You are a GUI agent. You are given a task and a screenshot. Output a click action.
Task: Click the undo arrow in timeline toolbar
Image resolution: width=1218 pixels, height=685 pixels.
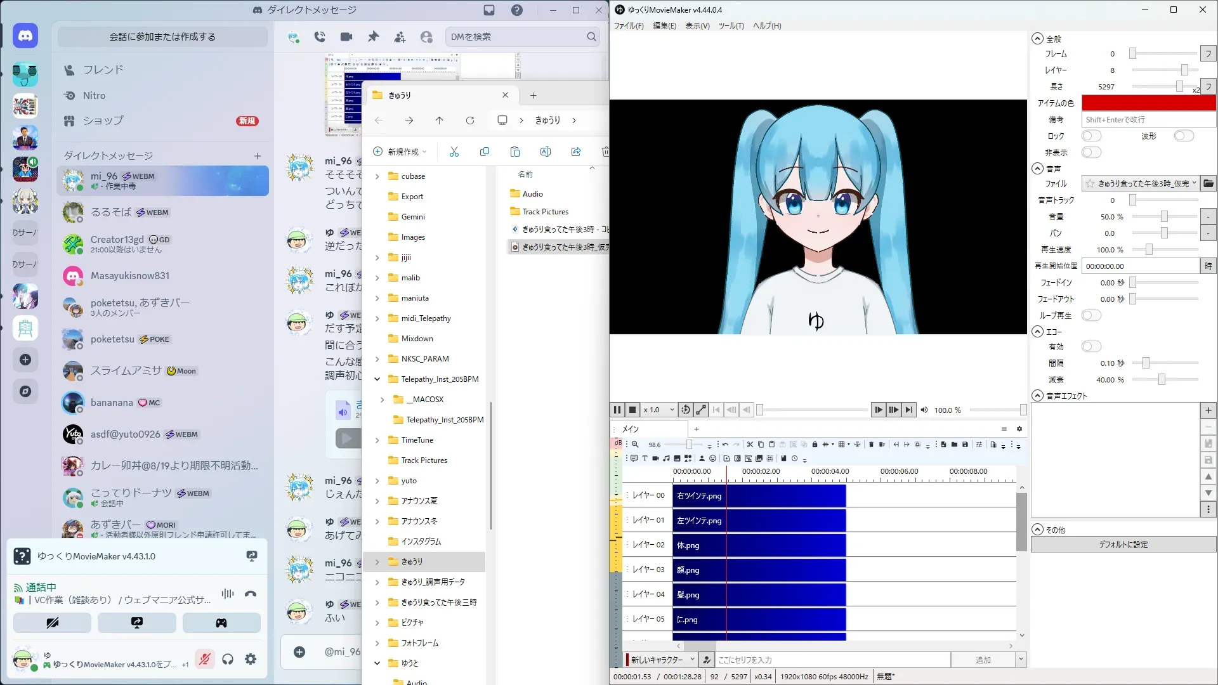[725, 445]
